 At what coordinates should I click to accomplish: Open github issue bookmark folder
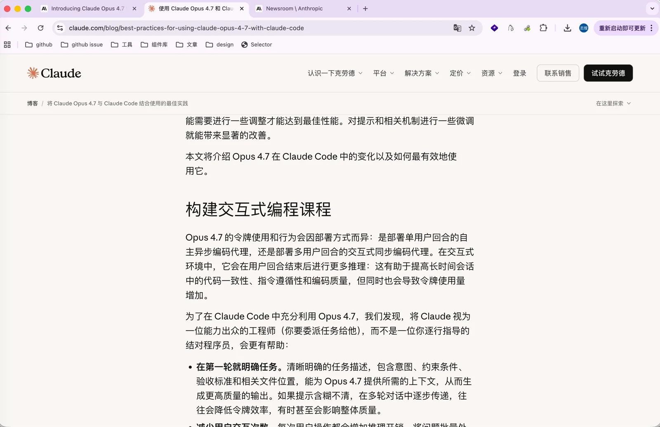[x=82, y=45]
